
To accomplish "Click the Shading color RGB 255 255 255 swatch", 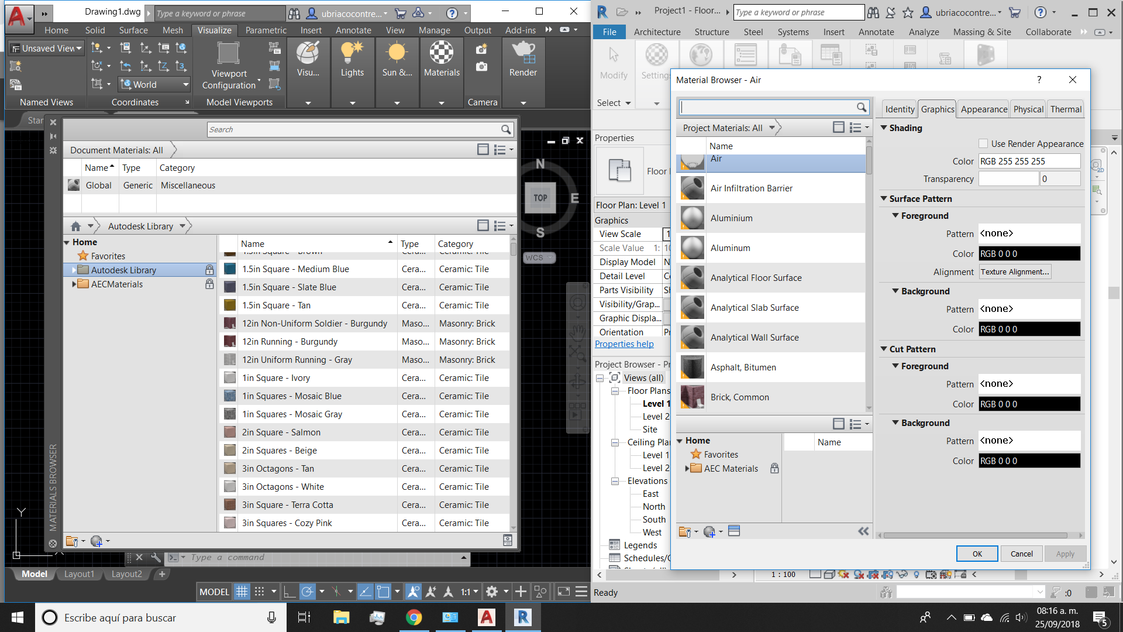I will (1029, 161).
